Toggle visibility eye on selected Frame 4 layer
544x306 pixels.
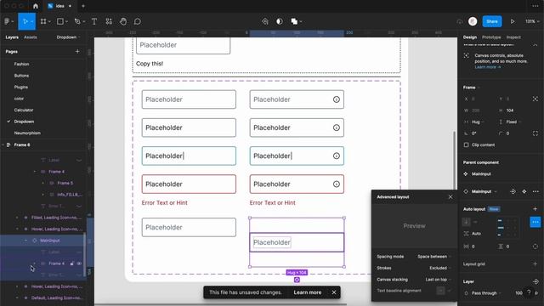pyautogui.click(x=79, y=263)
